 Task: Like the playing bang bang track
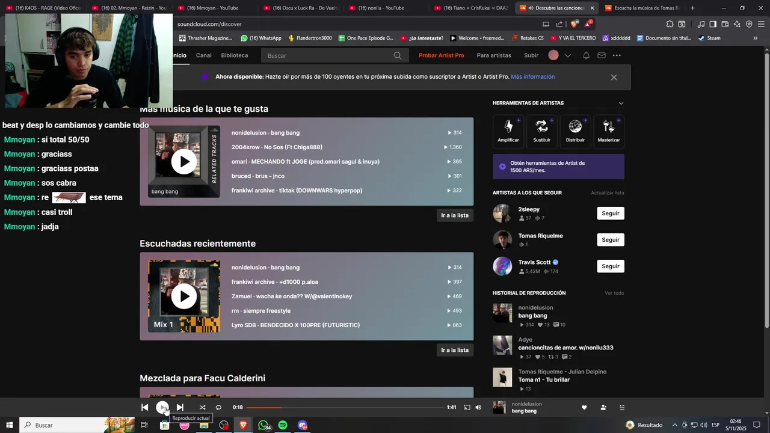(x=584, y=407)
